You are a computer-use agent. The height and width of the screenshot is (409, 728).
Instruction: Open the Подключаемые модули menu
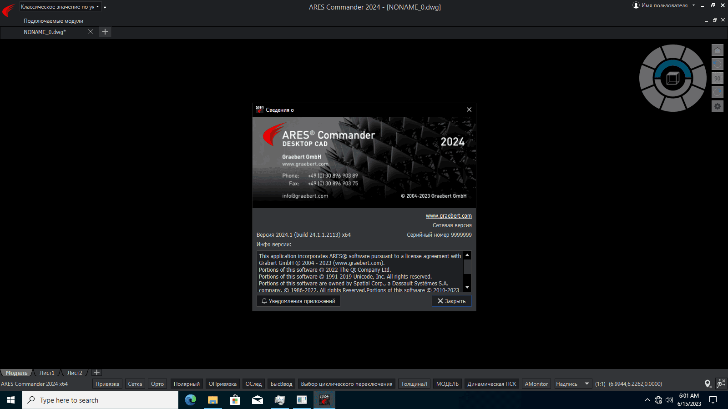[53, 21]
